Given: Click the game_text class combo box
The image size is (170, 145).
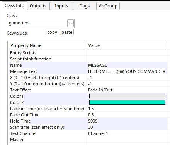Looking at the screenshot, I should tap(41, 23).
